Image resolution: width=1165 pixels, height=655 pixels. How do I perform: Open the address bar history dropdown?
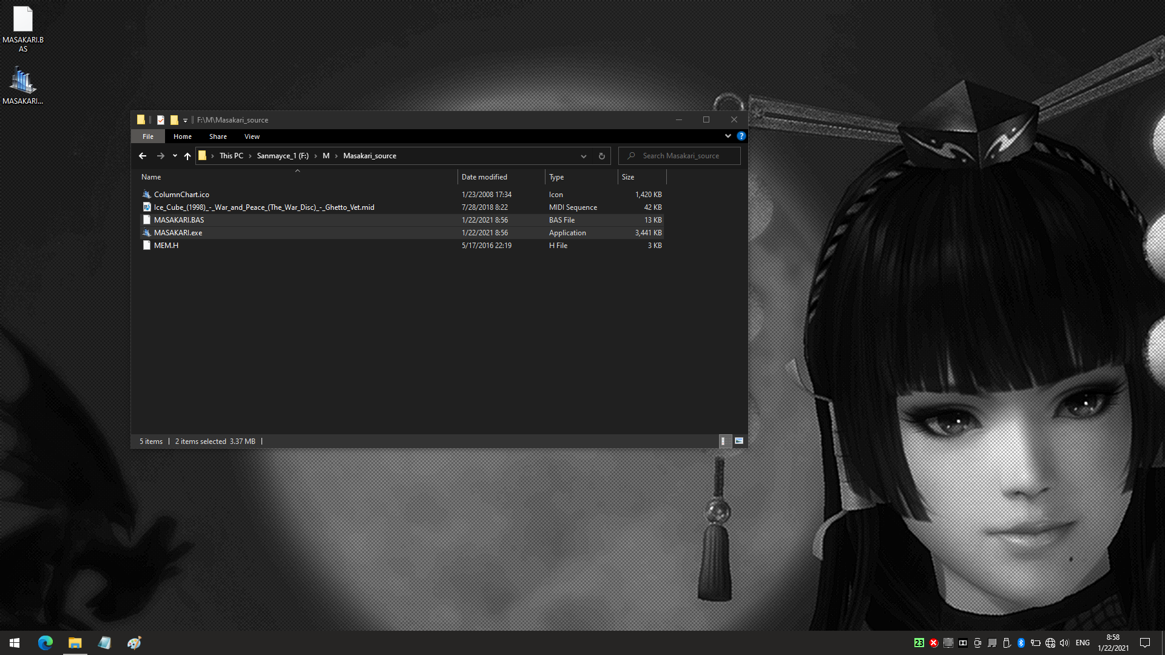pos(583,156)
